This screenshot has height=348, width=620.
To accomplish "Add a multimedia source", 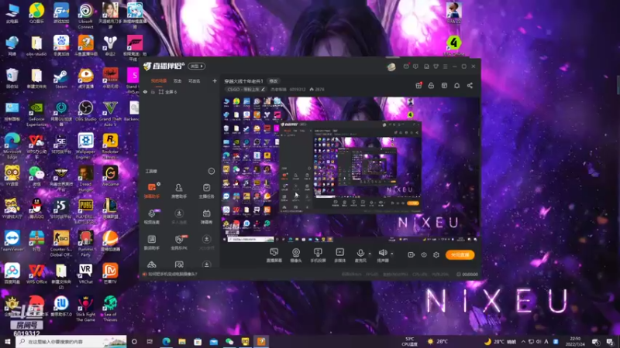I will point(340,255).
